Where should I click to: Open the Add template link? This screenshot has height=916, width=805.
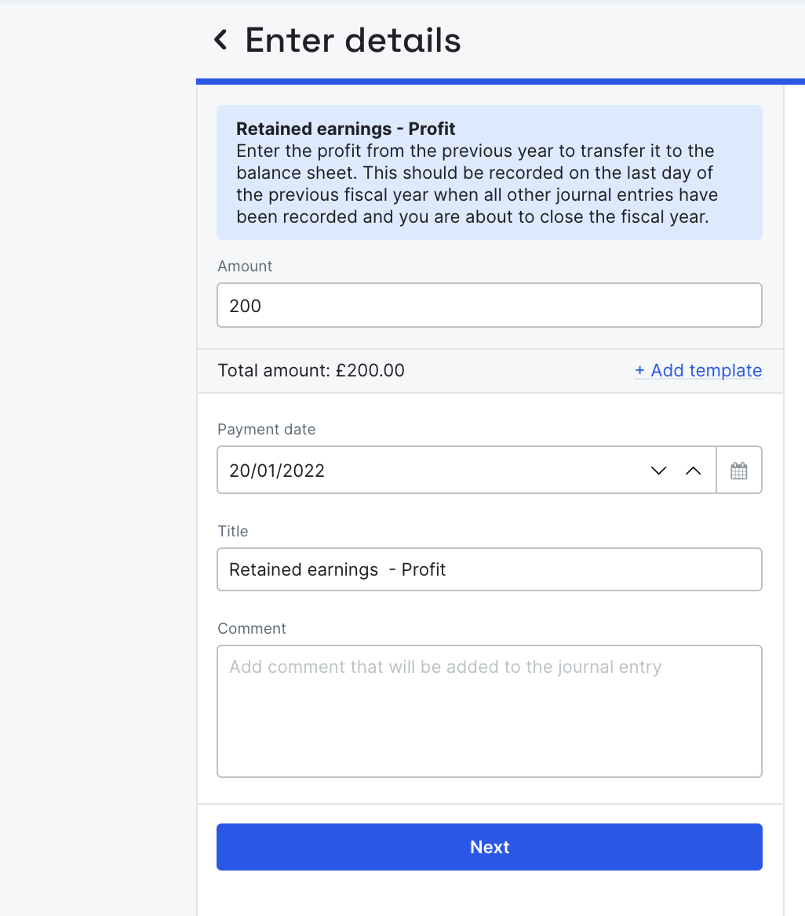click(x=698, y=370)
